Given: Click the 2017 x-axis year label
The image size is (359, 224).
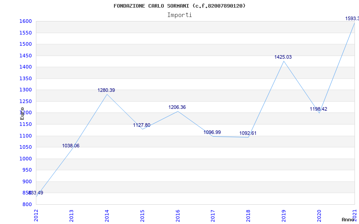Looking at the screenshot, I should (x=213, y=215).
